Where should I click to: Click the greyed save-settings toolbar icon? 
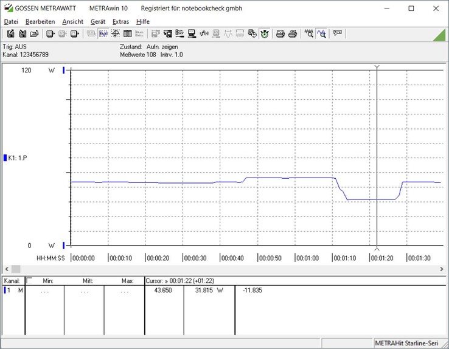pos(156,34)
